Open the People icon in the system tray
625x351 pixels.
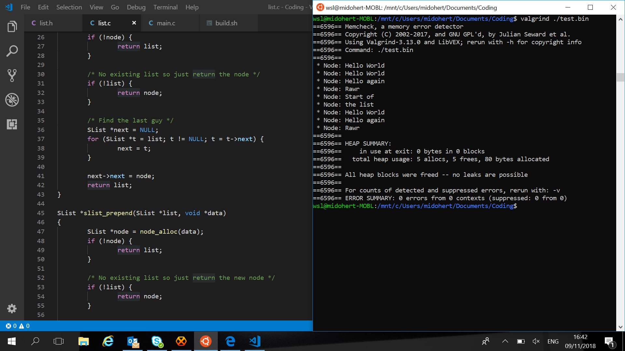(485, 341)
